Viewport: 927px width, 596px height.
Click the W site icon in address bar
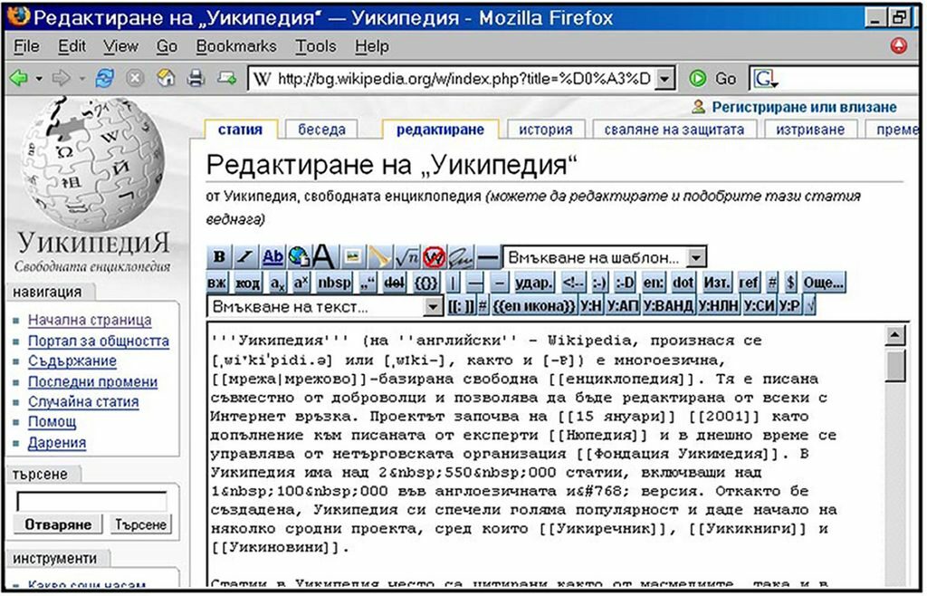tap(262, 79)
